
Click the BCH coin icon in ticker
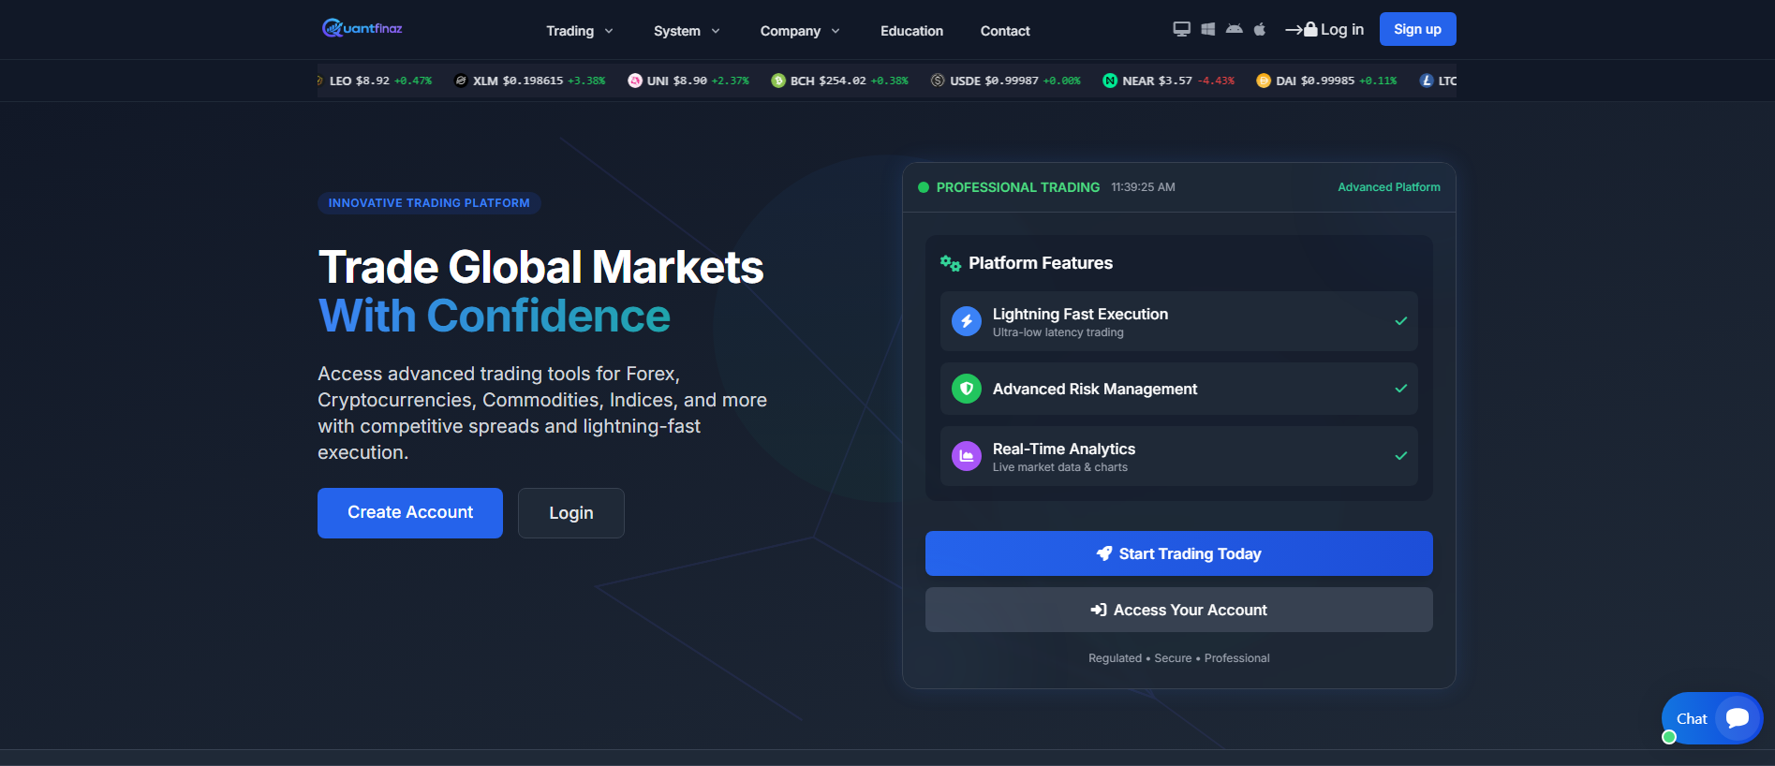(x=778, y=81)
